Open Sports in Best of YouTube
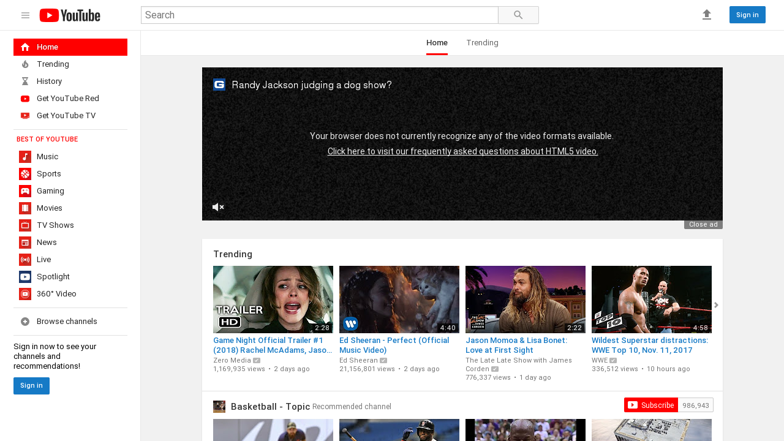The height and width of the screenshot is (441, 784). [x=70, y=174]
